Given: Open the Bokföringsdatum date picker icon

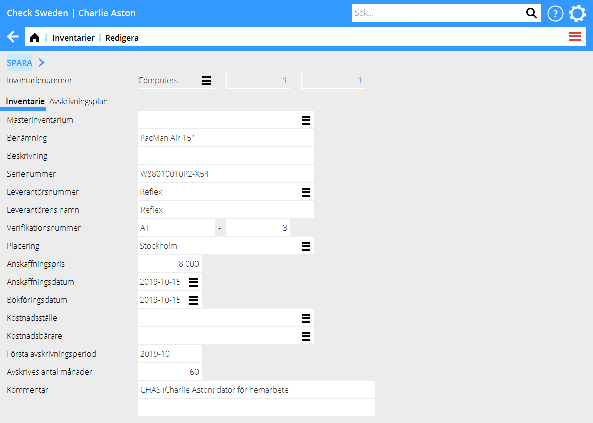Looking at the screenshot, I should pos(193,300).
